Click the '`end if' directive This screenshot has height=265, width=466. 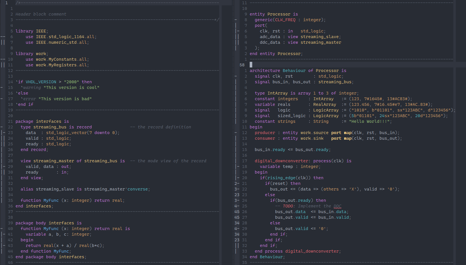24,104
